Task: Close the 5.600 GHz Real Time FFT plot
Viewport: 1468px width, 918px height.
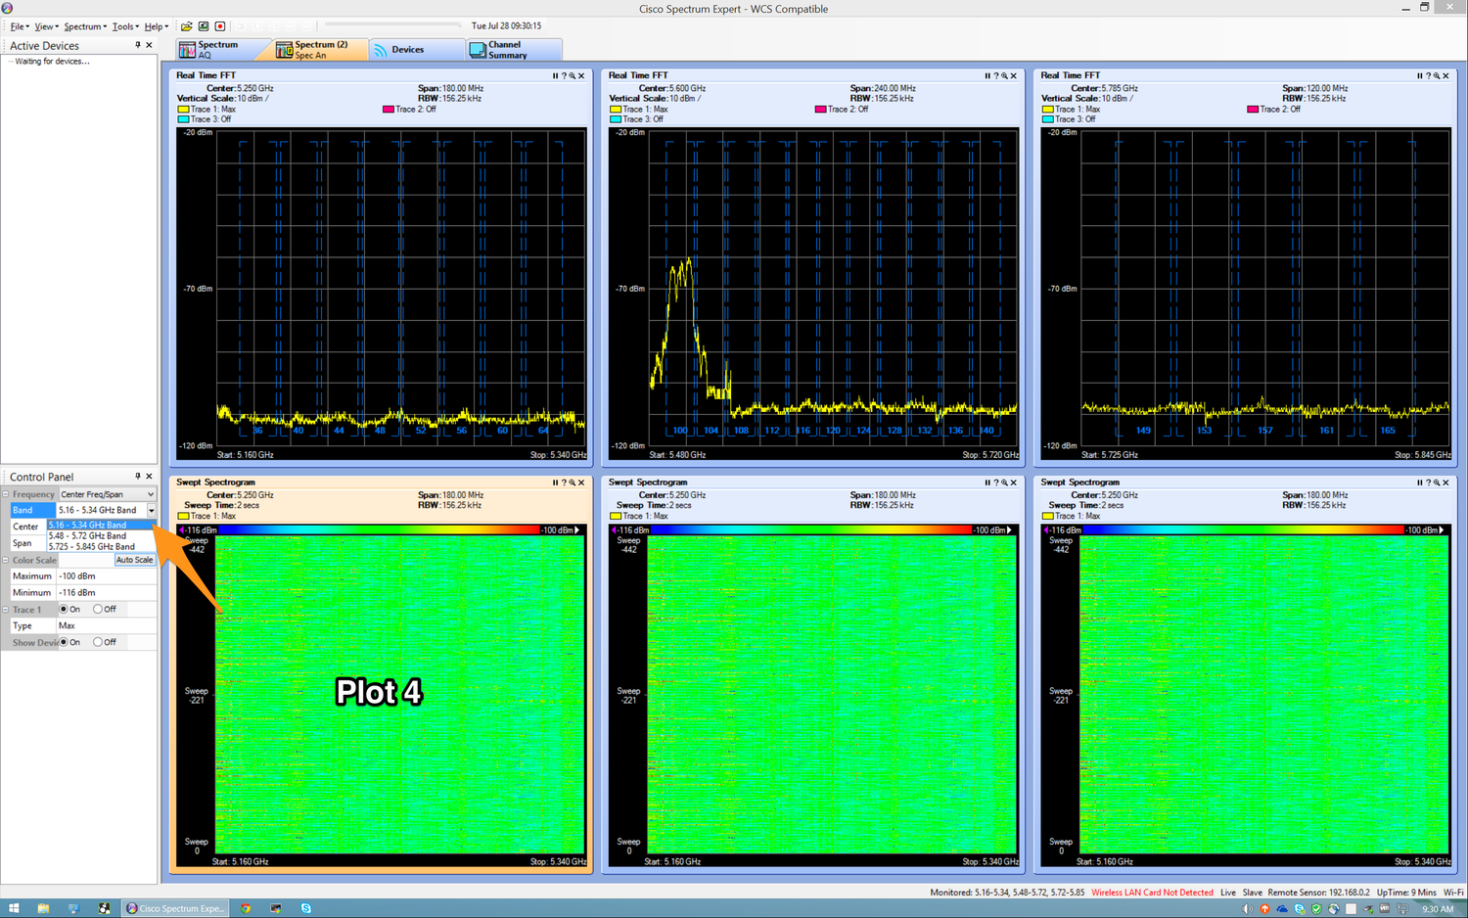Action: 1014,75
